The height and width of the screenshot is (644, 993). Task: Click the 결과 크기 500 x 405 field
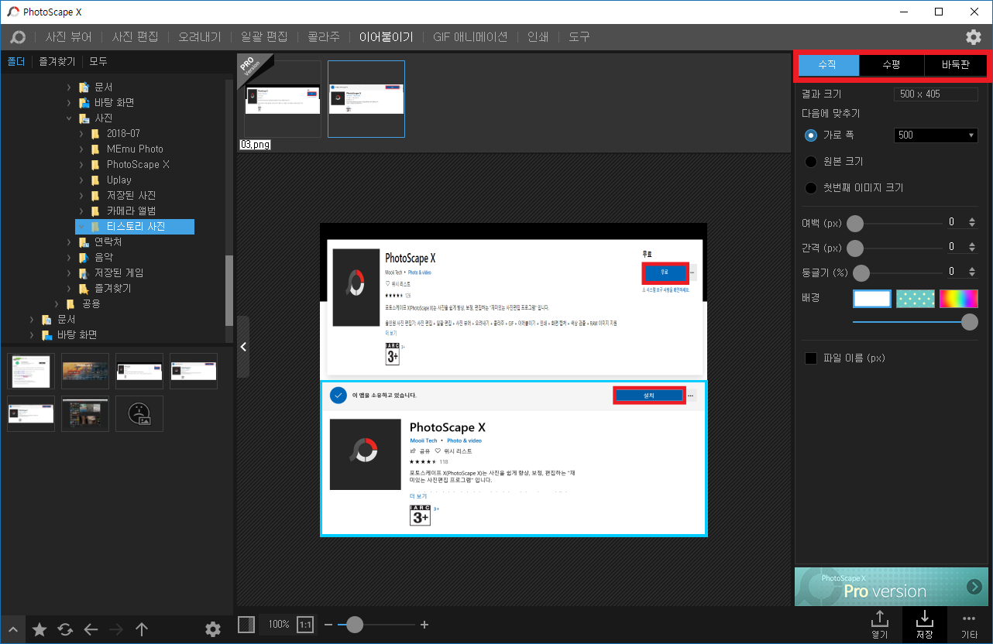coord(936,94)
